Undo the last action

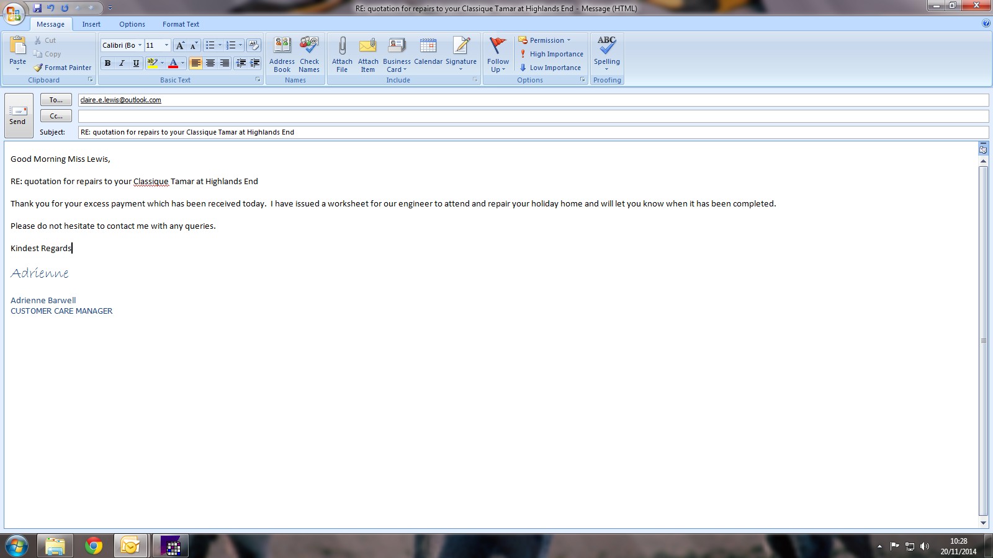(51, 8)
